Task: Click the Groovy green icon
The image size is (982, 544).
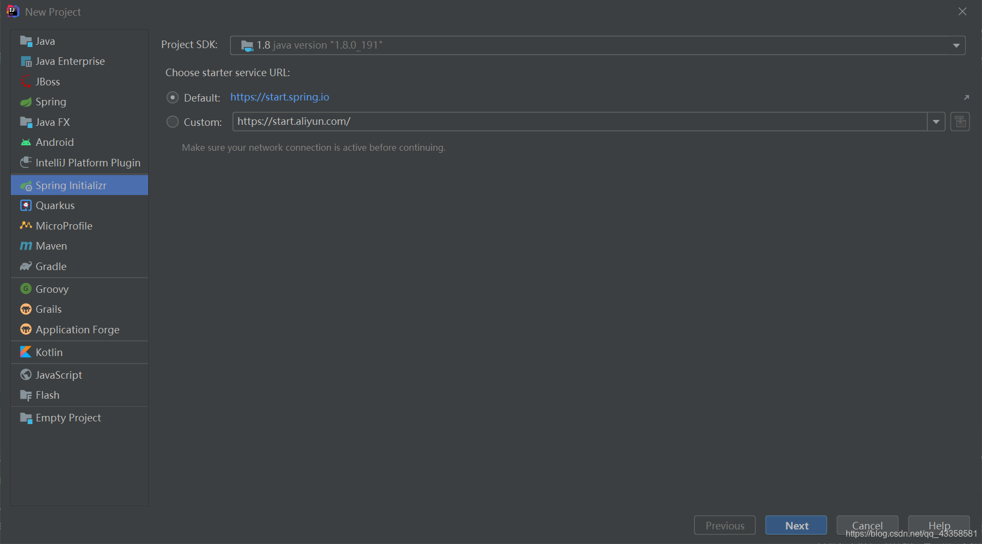Action: (26, 289)
